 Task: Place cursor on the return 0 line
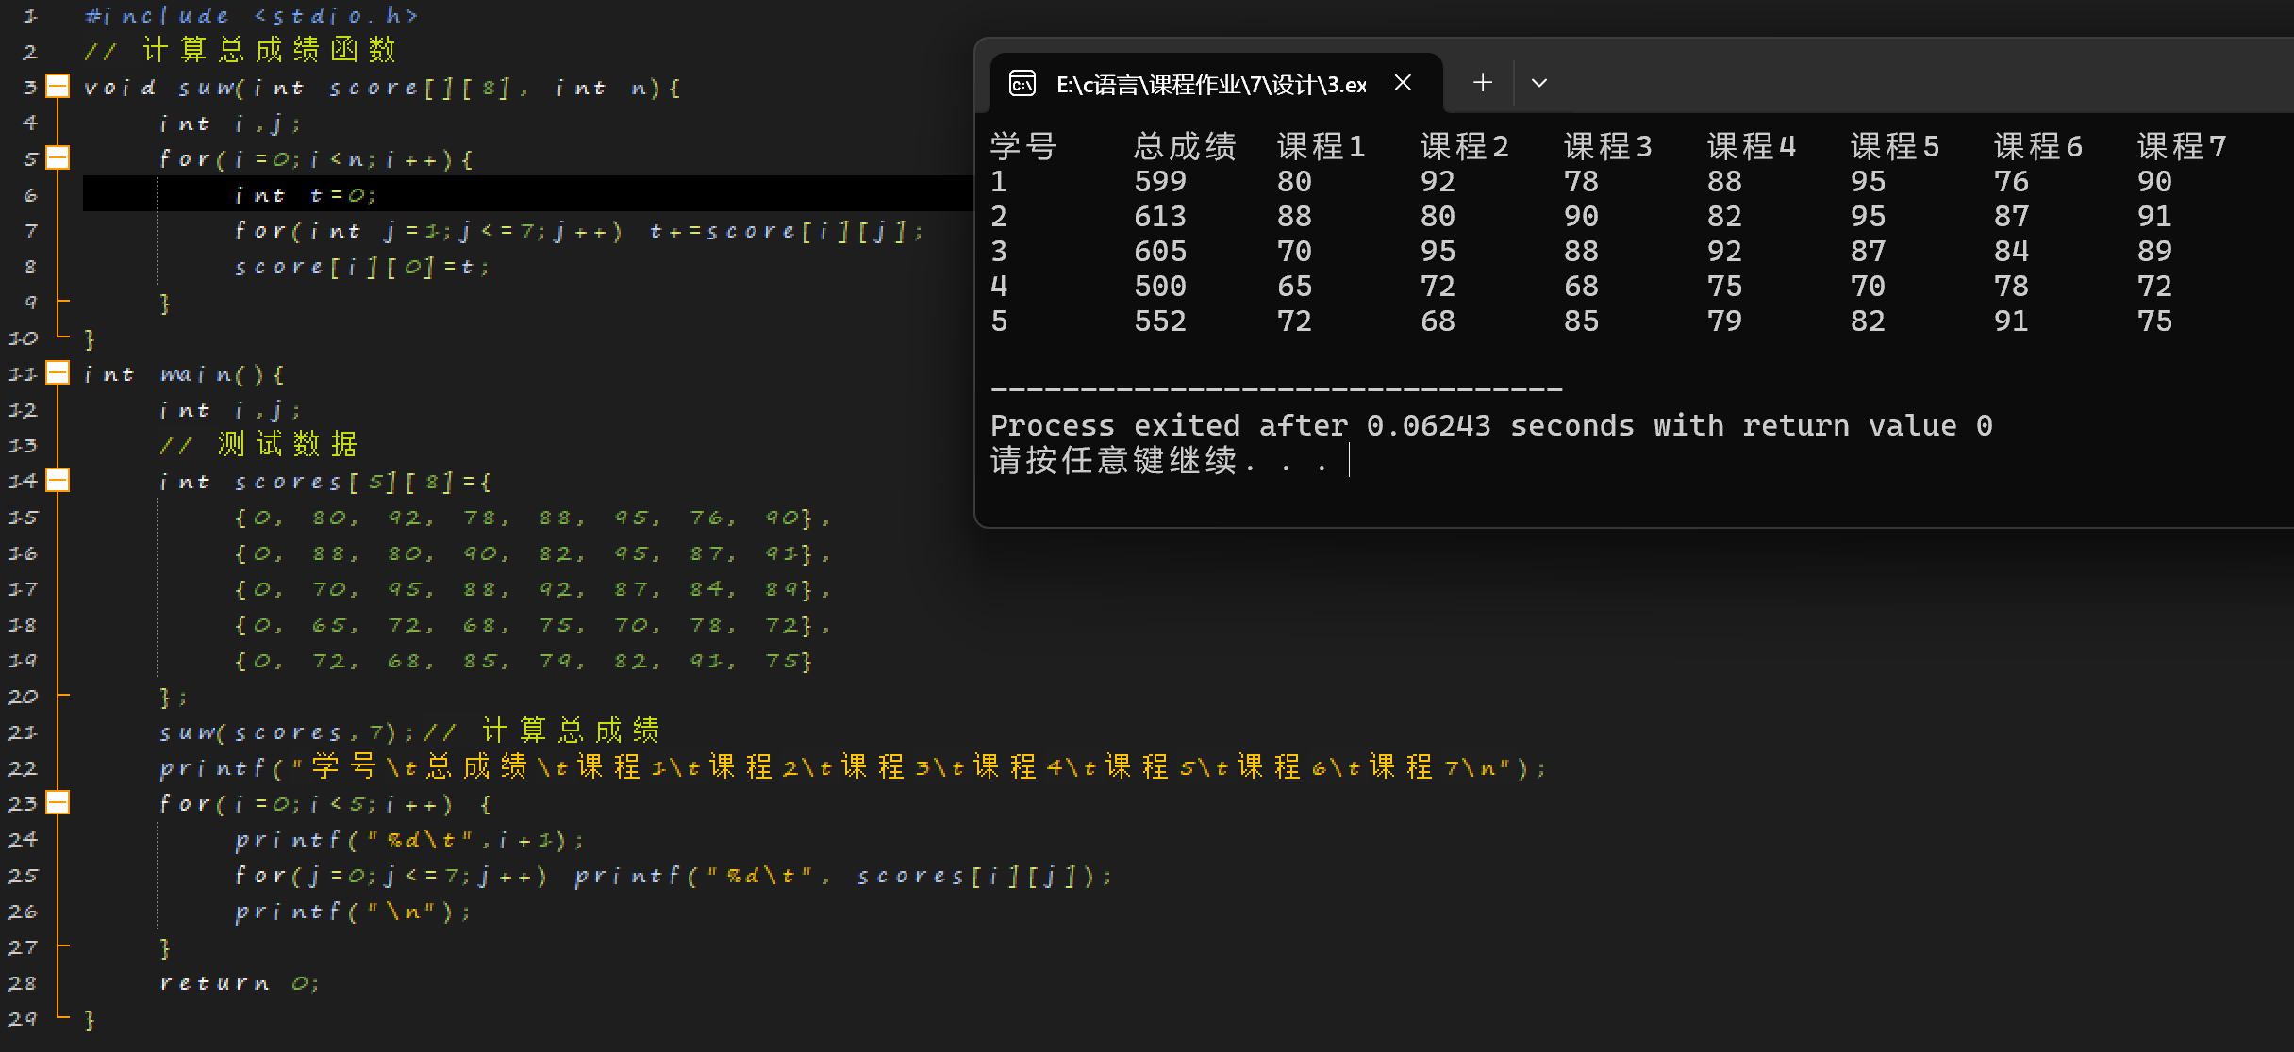click(x=240, y=983)
